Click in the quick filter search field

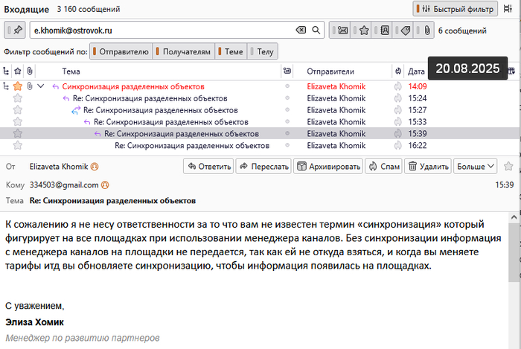(160, 31)
